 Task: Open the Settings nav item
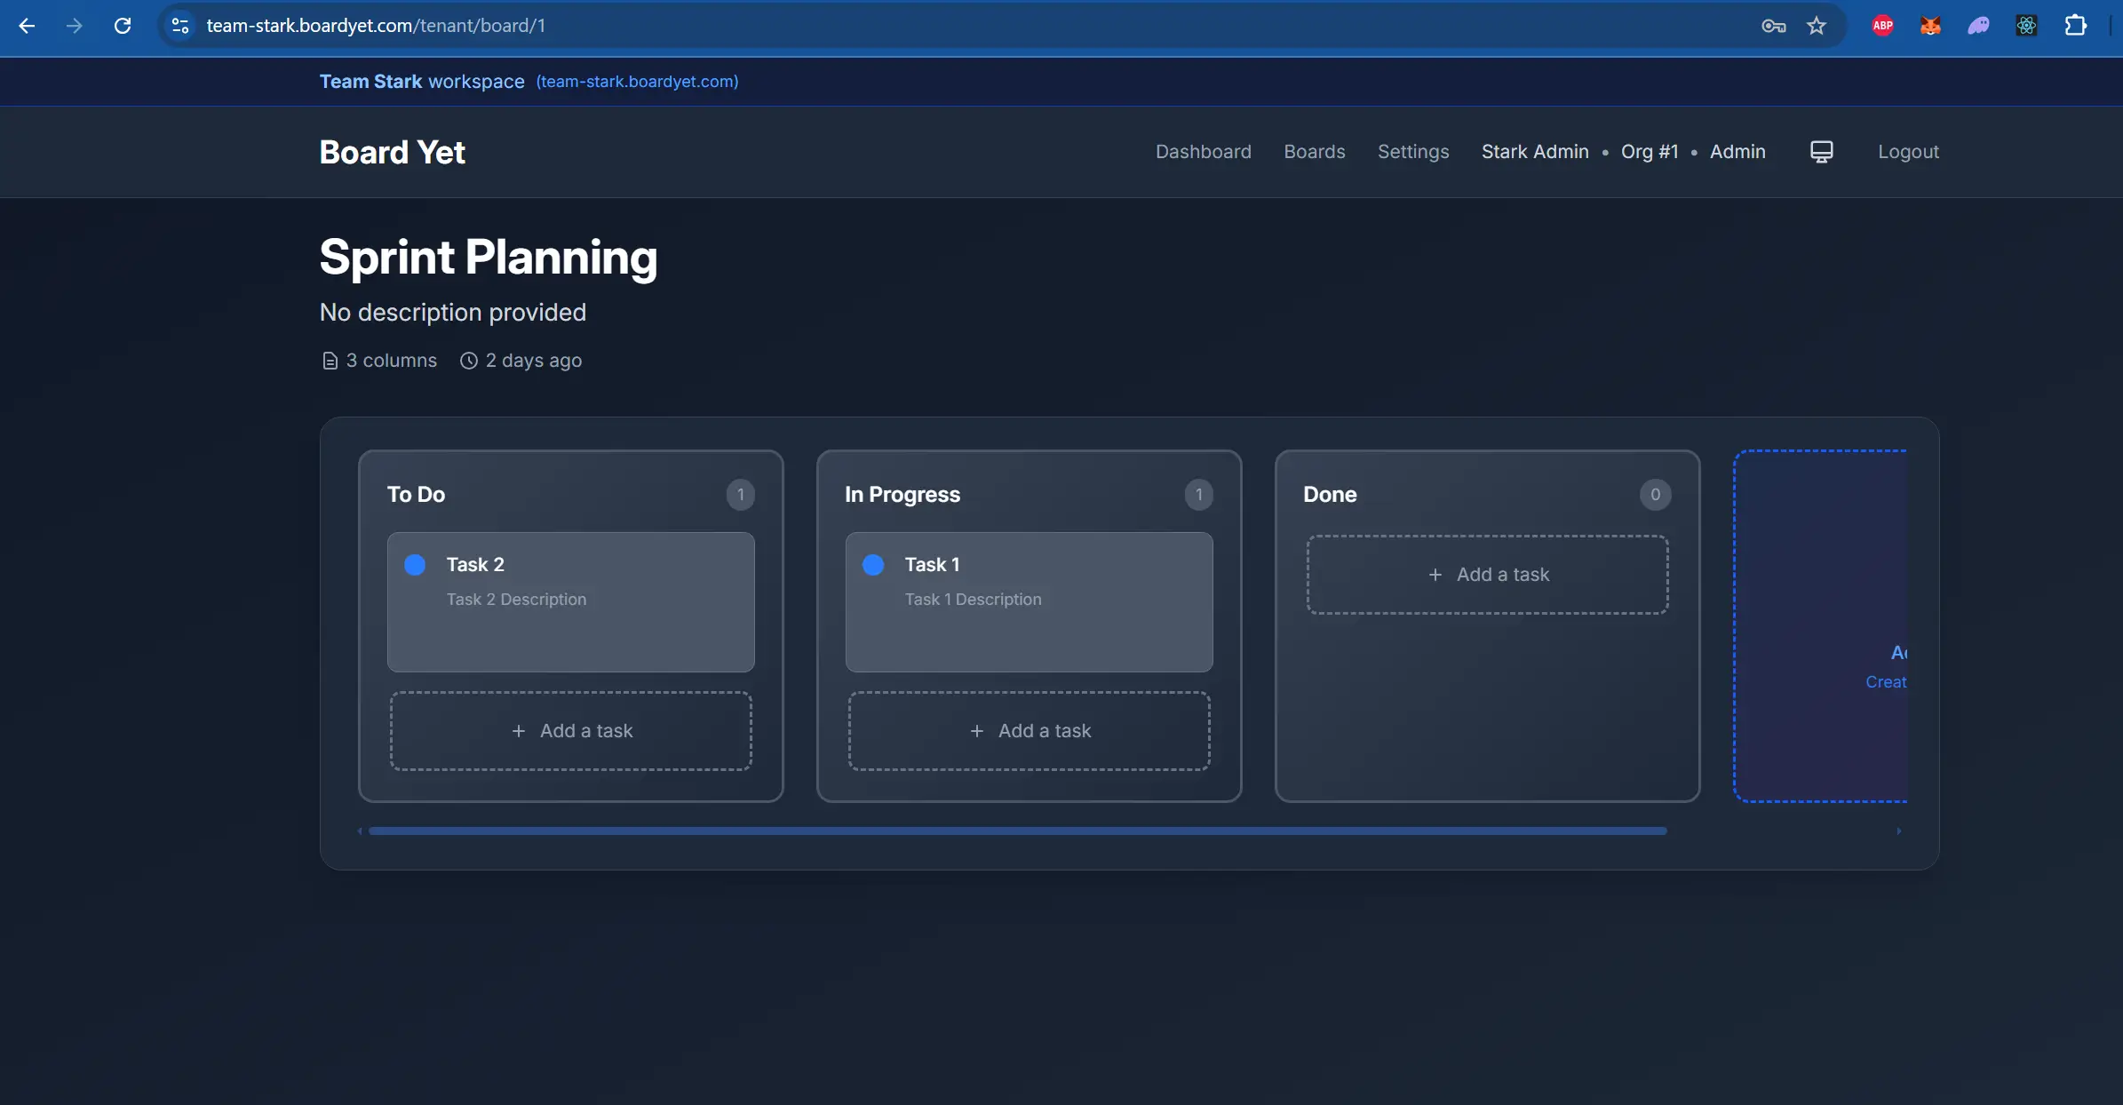point(1412,152)
